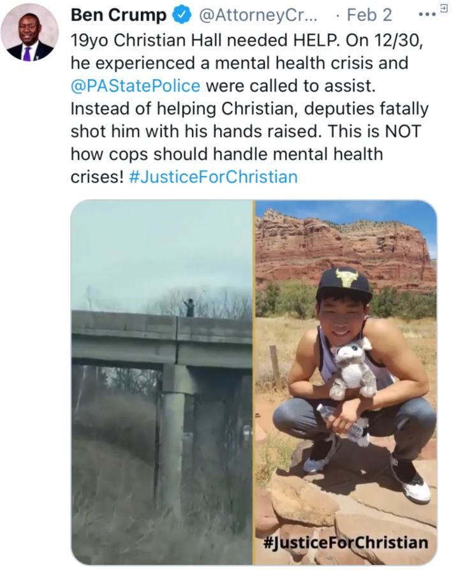Click the stuffed animal toy in photo
460x570 pixels.
tap(353, 372)
